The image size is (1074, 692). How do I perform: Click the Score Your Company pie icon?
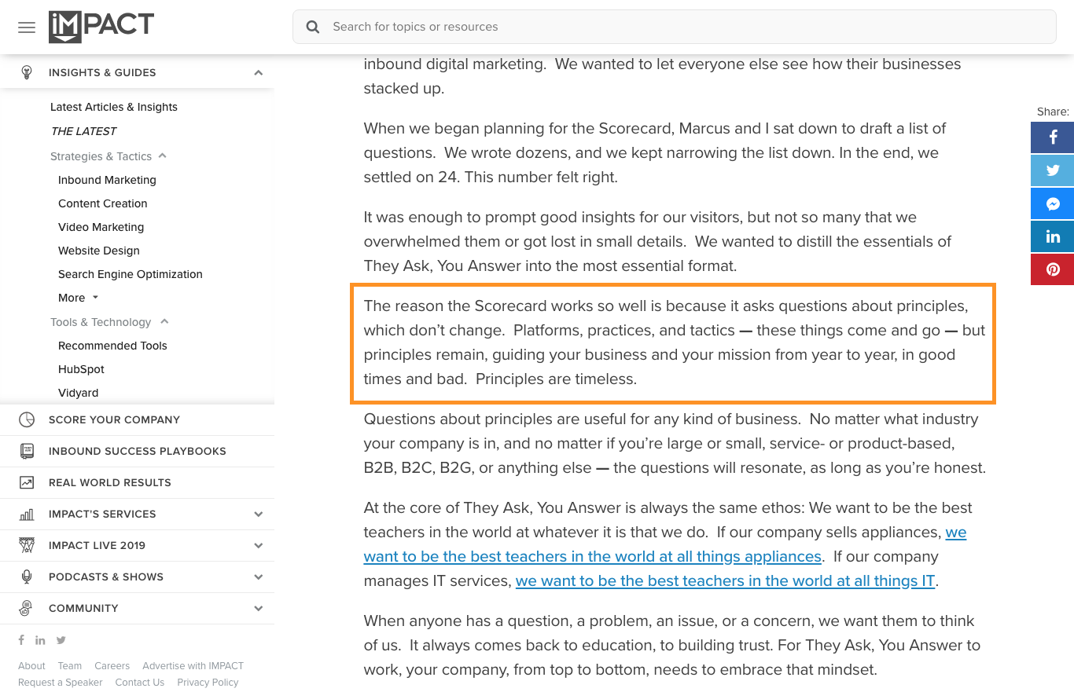pyautogui.click(x=27, y=419)
